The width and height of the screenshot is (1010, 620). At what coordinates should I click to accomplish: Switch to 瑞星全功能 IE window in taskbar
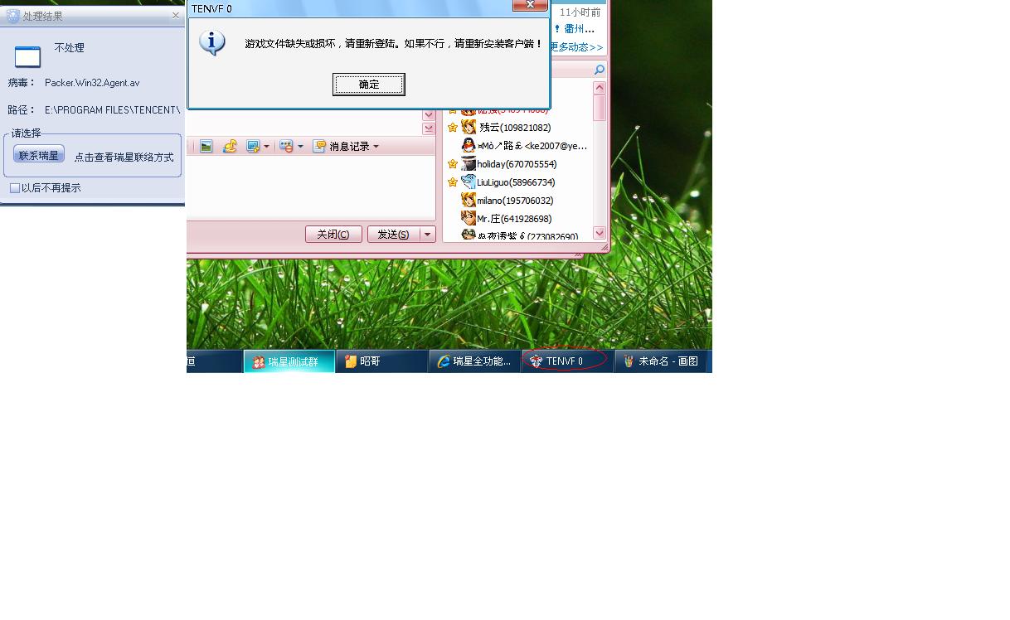[475, 361]
